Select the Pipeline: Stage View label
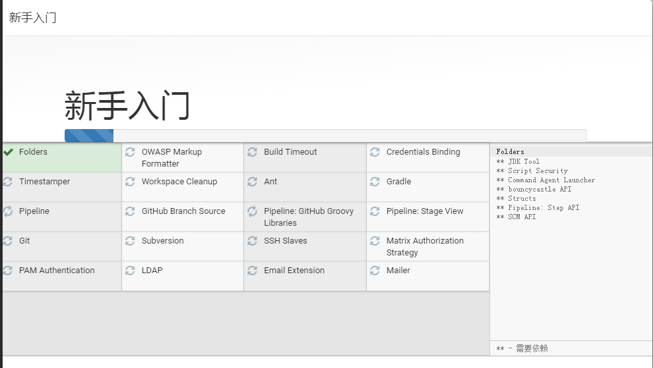653x368 pixels. (x=425, y=211)
